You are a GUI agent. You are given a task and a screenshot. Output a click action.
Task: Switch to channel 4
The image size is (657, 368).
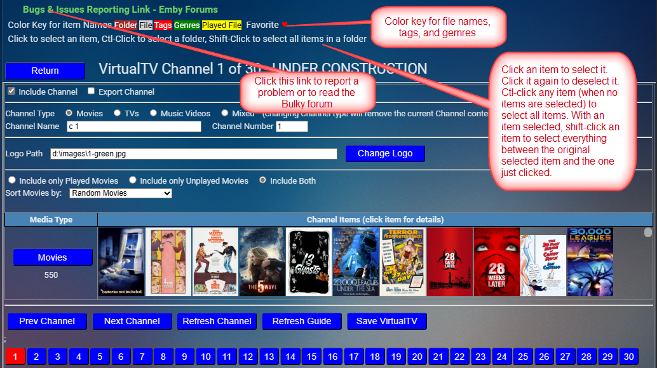(79, 357)
